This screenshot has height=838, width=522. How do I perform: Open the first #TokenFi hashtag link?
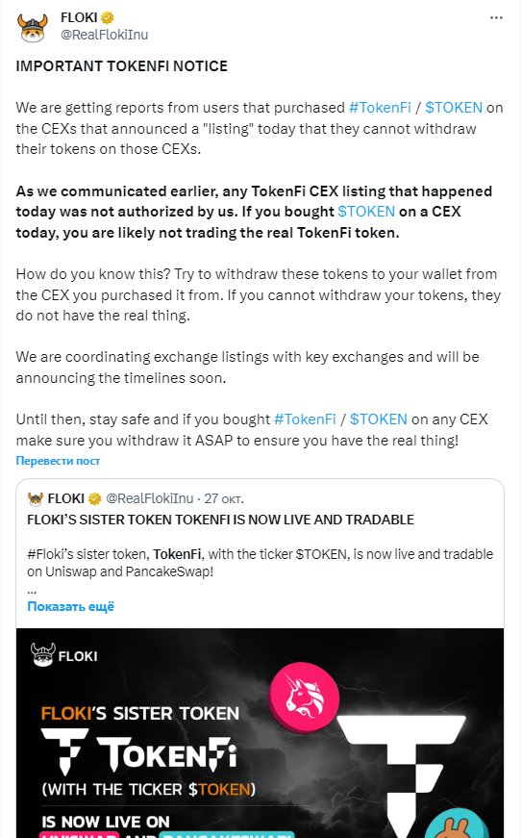coord(380,108)
